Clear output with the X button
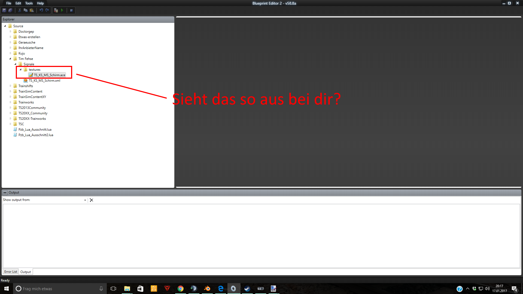The image size is (523, 294). point(92,200)
